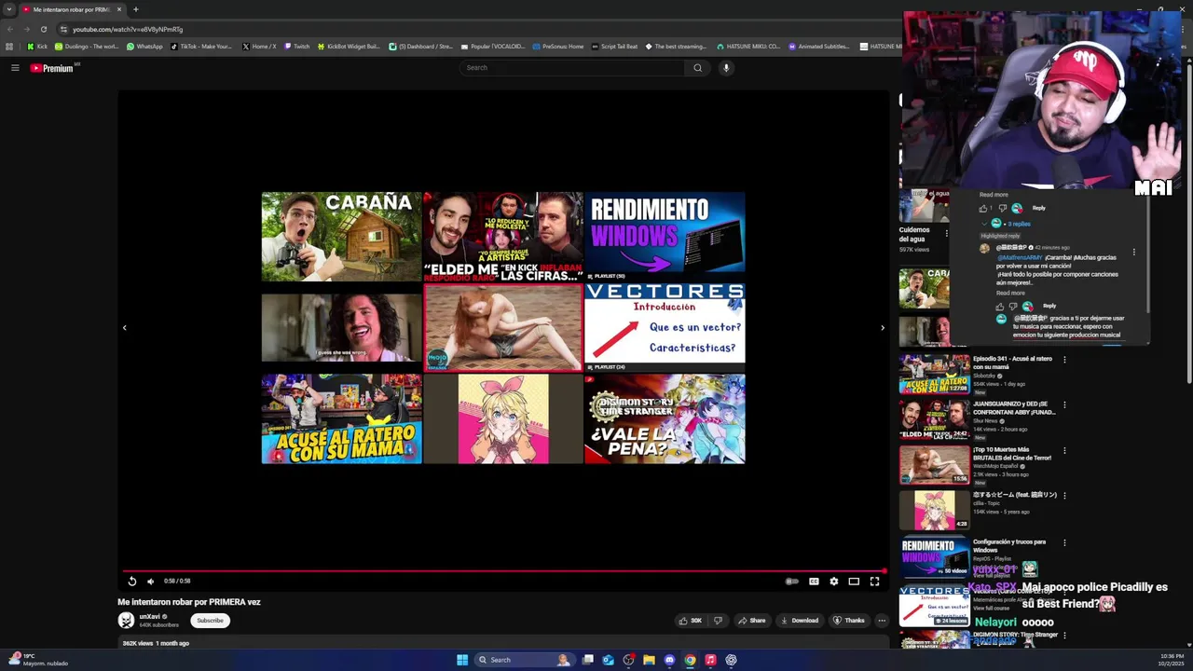Like the video with the 30K thumbs-up button
The height and width of the screenshot is (671, 1193).
point(691,621)
